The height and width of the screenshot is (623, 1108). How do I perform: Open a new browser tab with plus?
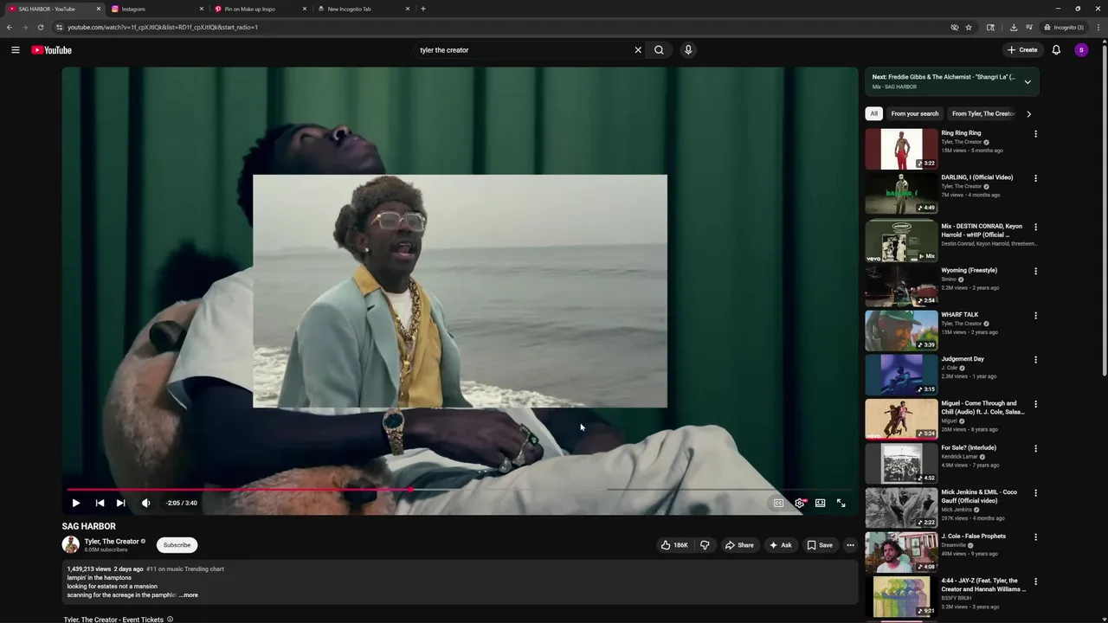[423, 9]
